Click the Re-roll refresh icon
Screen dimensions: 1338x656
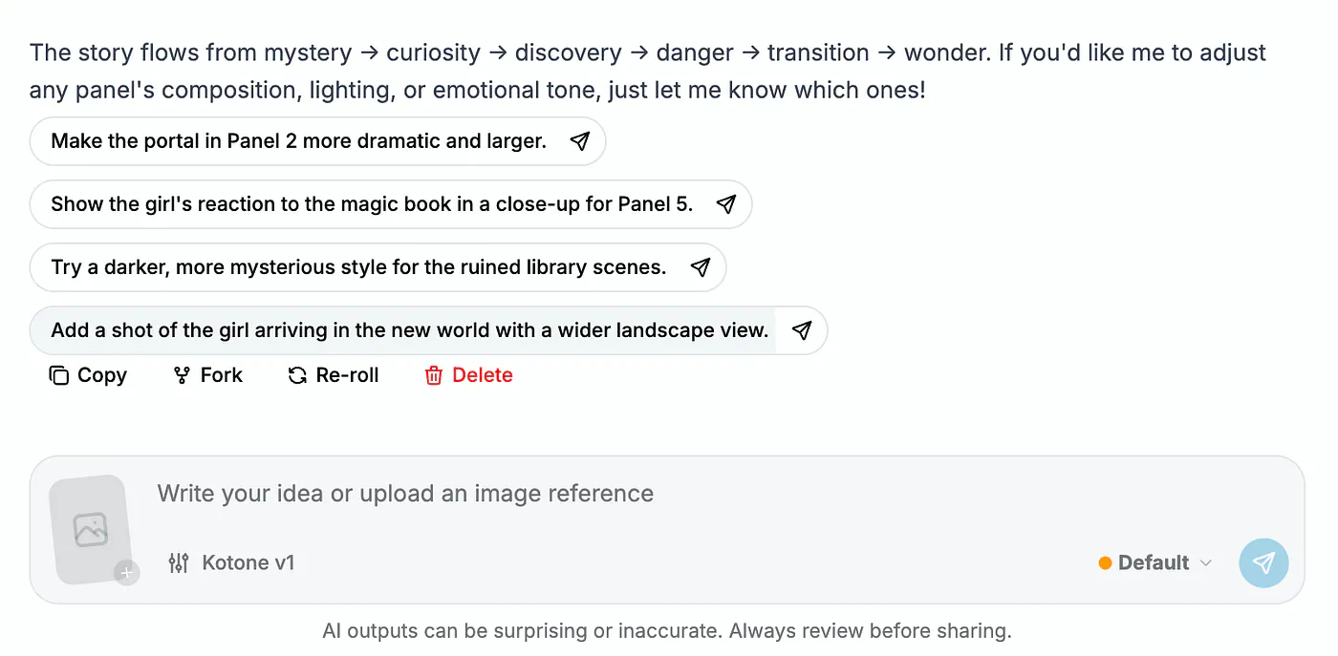[297, 375]
